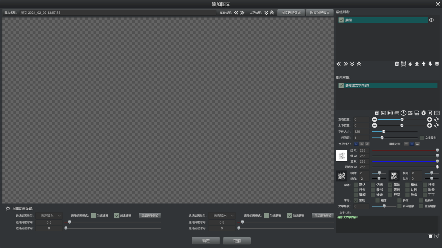Click the 红 R red channel slider
Image resolution: width=442 pixels, height=248 pixels.
(x=405, y=150)
